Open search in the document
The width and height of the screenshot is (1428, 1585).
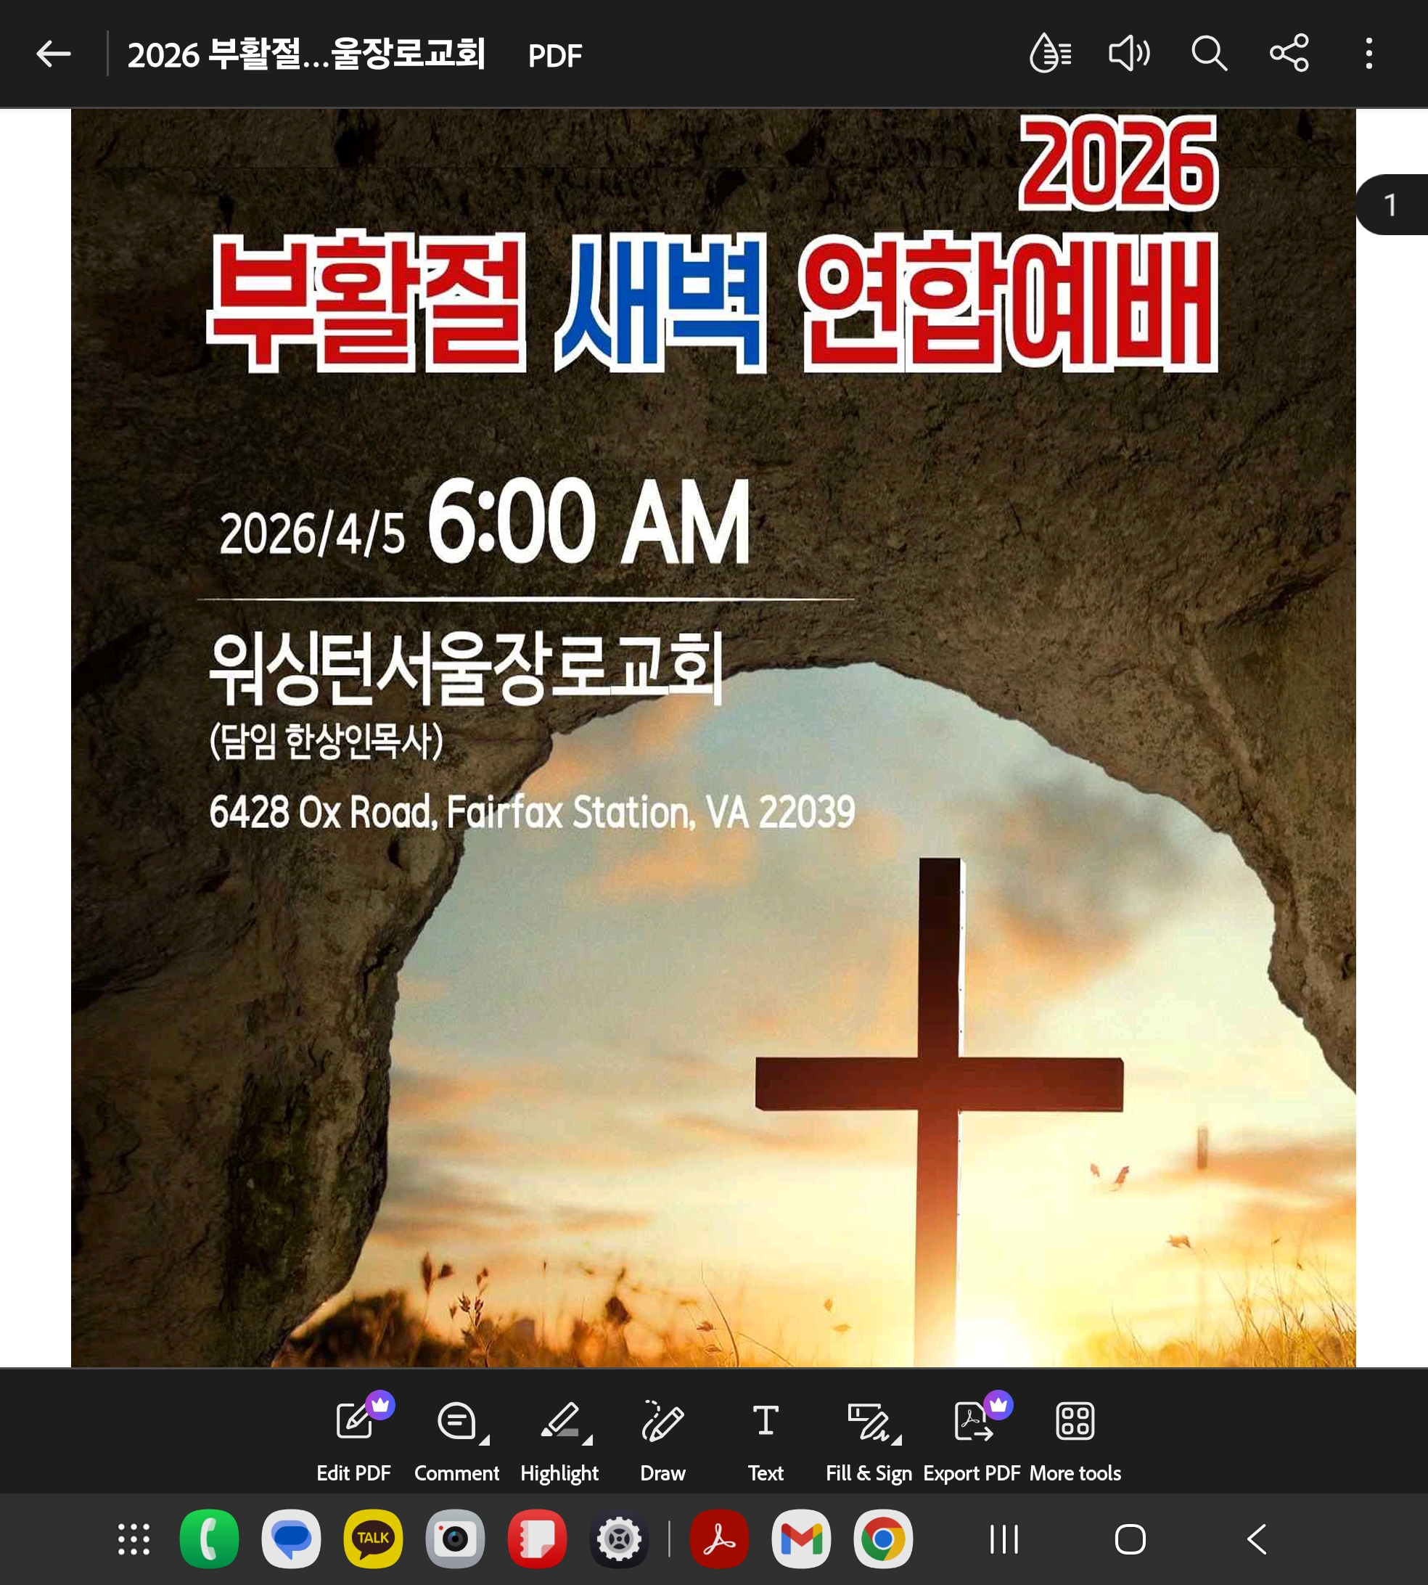[1209, 54]
